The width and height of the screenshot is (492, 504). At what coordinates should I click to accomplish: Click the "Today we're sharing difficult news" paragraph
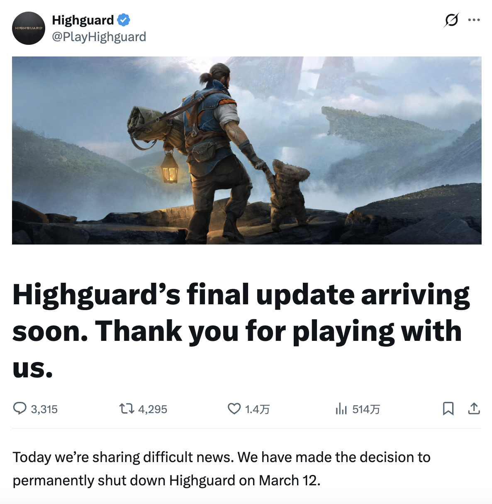pos(222,469)
